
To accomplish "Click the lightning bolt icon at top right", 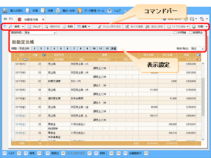I will point(186,19).
